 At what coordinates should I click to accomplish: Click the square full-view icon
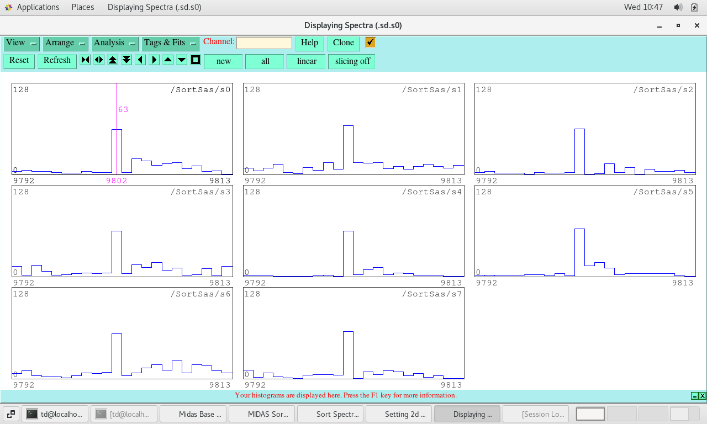pos(196,60)
